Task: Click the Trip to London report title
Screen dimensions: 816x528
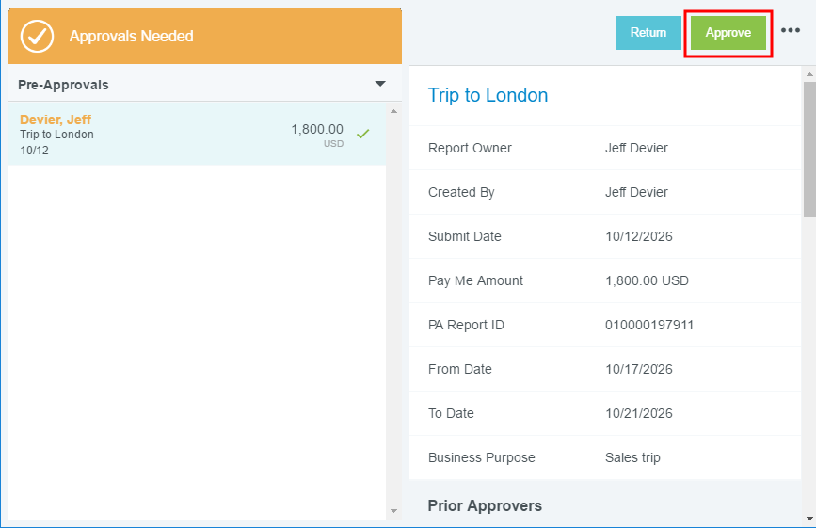Action: (x=488, y=95)
